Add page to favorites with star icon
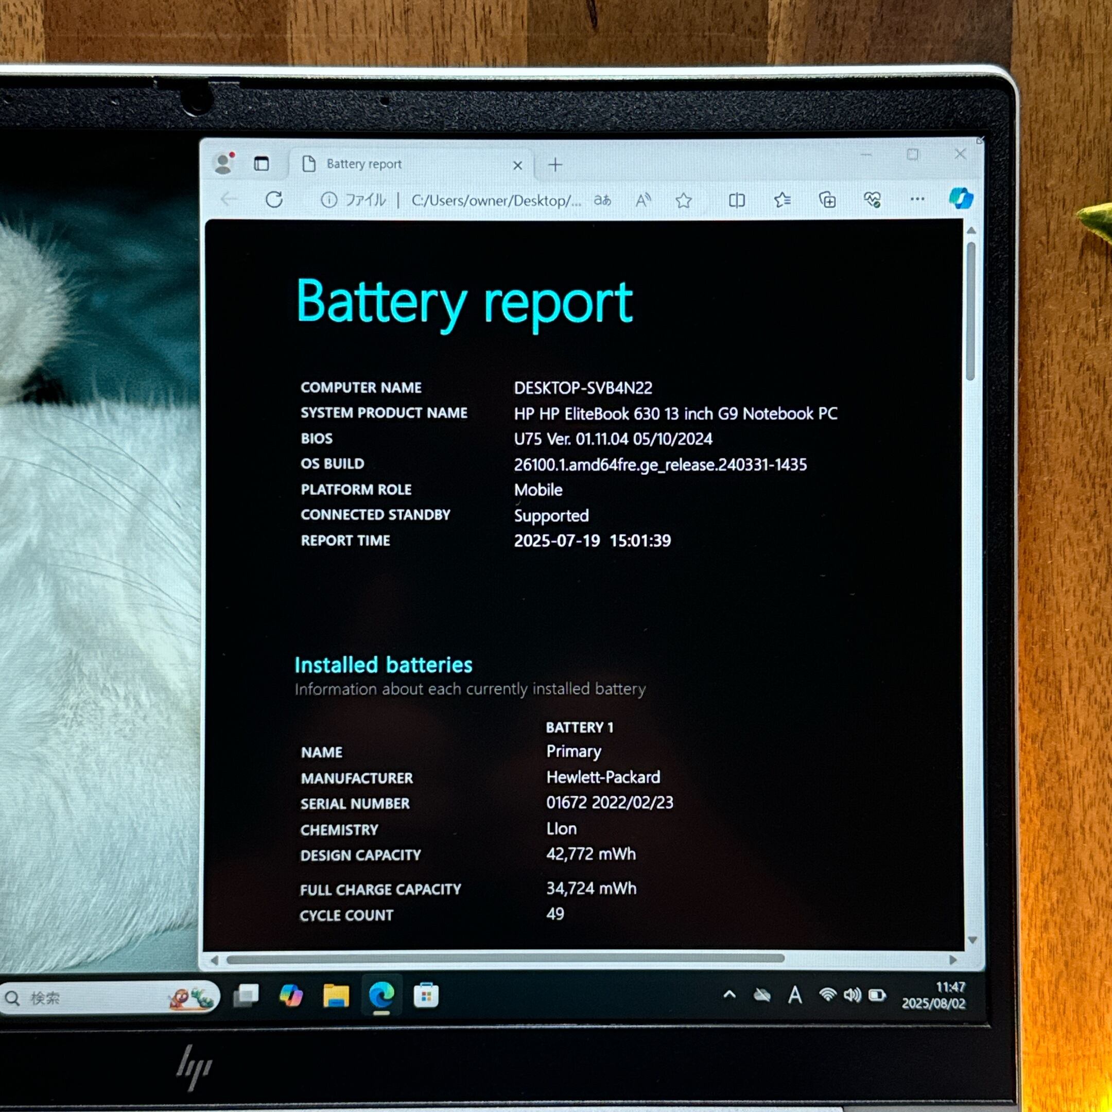The width and height of the screenshot is (1112, 1112). [x=683, y=200]
